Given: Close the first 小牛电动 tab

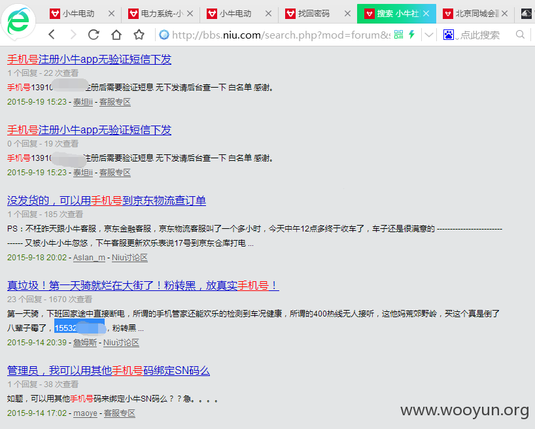Looking at the screenshot, I should point(111,14).
